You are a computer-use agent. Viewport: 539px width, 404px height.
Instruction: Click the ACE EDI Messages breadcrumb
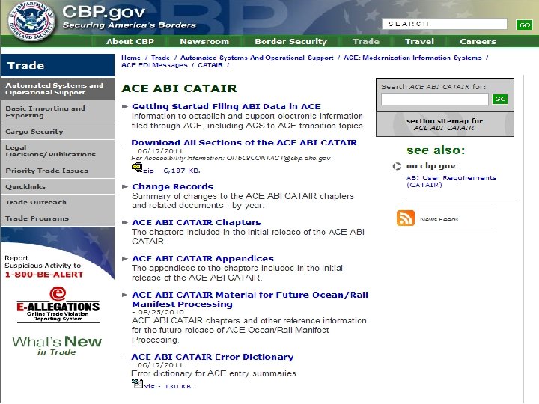154,65
